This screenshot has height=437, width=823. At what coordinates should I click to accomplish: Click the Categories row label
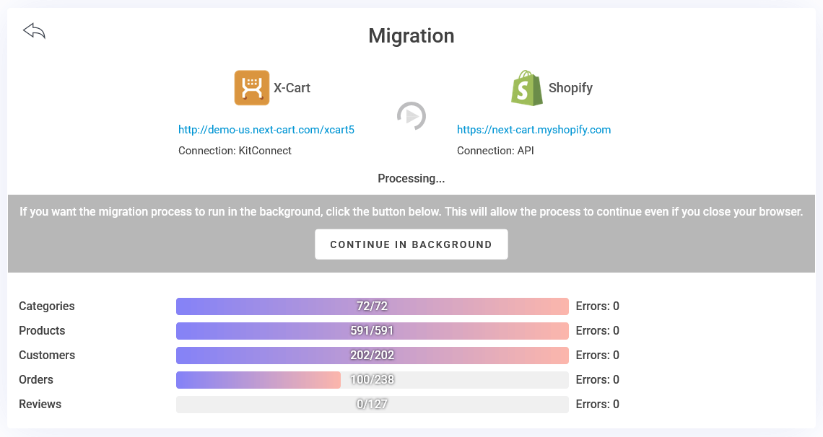point(47,306)
